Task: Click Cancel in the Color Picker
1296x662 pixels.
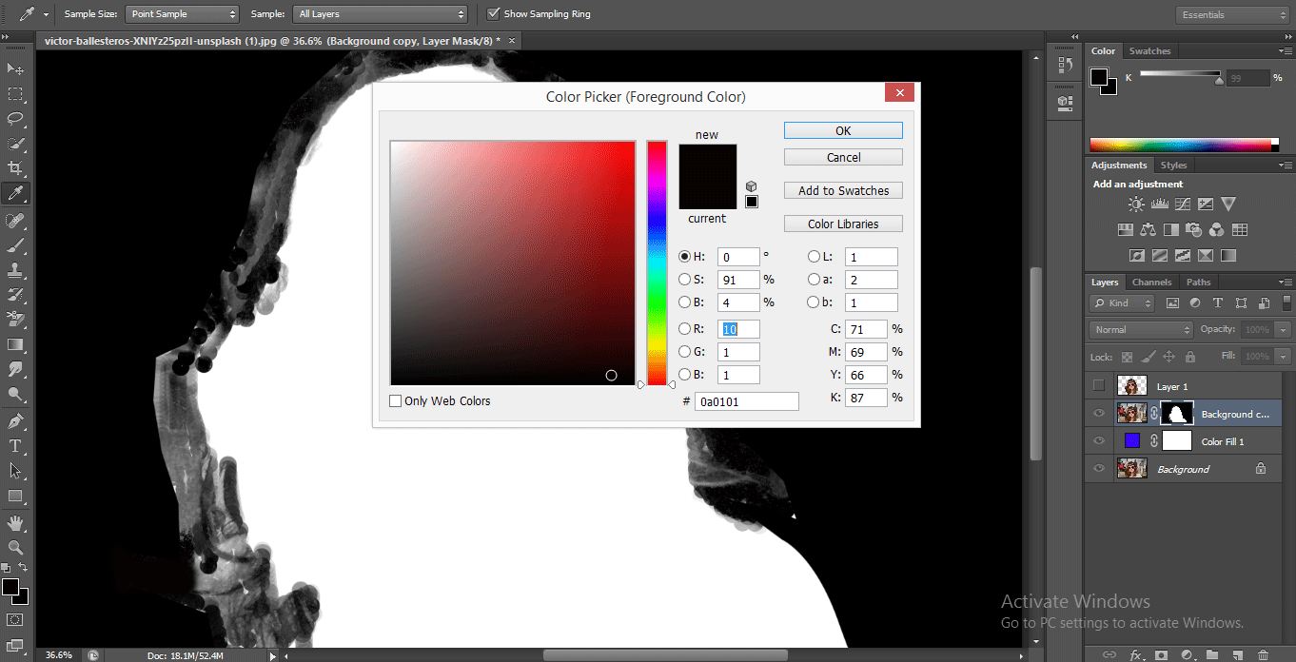Action: pyautogui.click(x=843, y=158)
